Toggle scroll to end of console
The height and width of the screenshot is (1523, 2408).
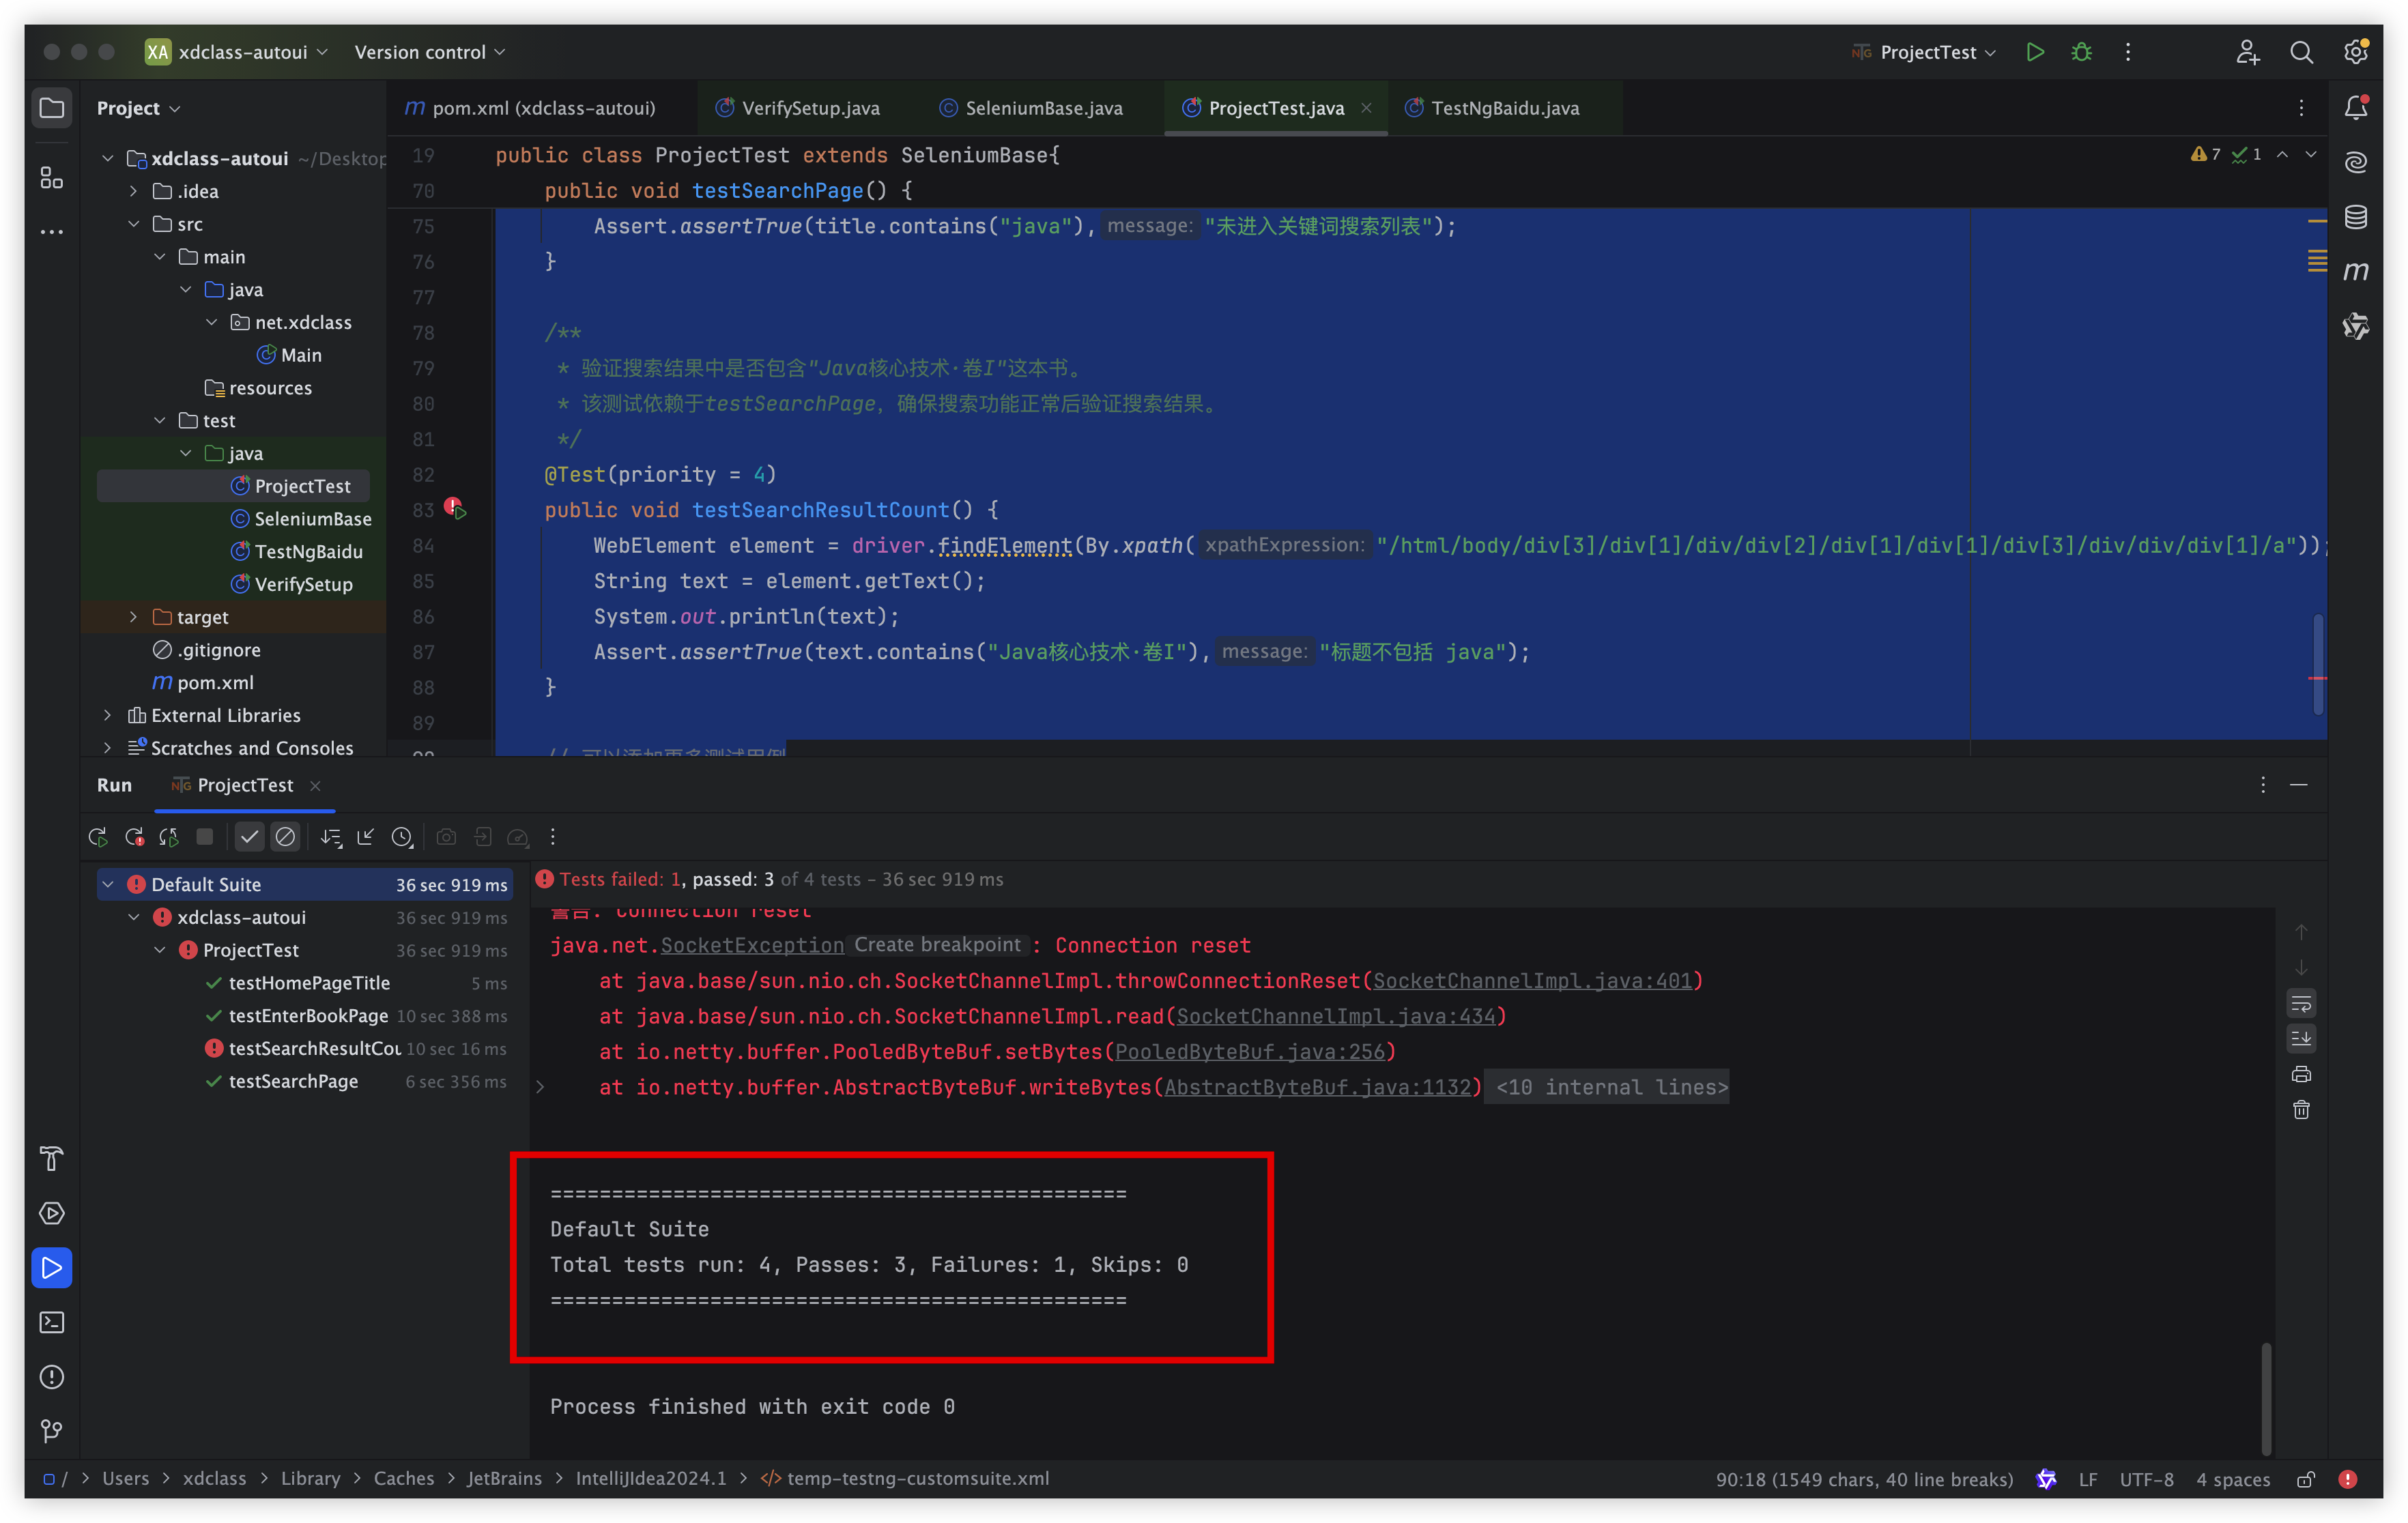pyautogui.click(x=2301, y=1039)
